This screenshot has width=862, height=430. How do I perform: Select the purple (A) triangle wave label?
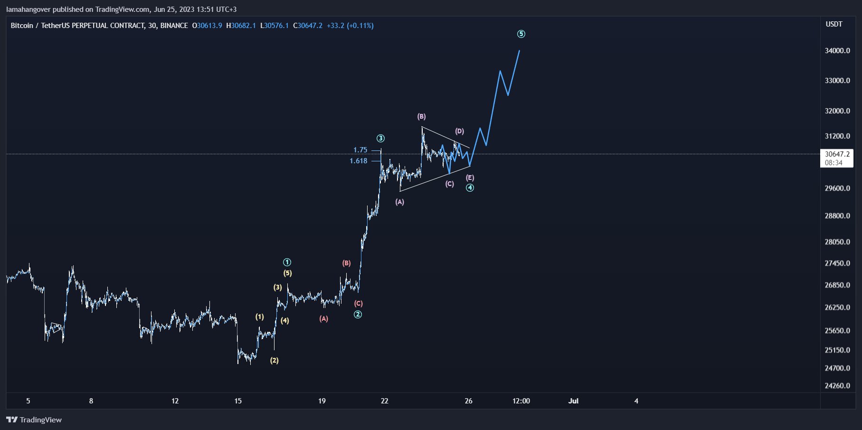(x=400, y=202)
